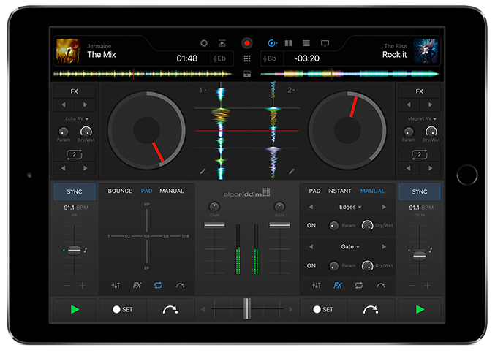Expand the Edges effect selector
495x353 pixels.
tap(348, 208)
